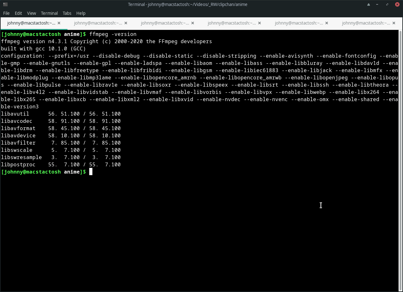Open the File menu
Viewport: 403px width, 292px height.
coord(6,13)
